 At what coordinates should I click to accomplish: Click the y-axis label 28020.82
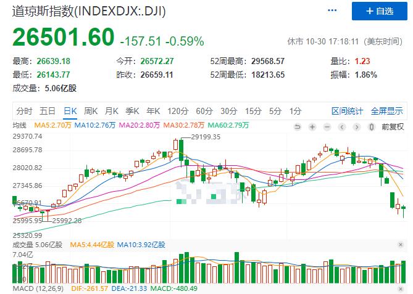pyautogui.click(x=27, y=168)
